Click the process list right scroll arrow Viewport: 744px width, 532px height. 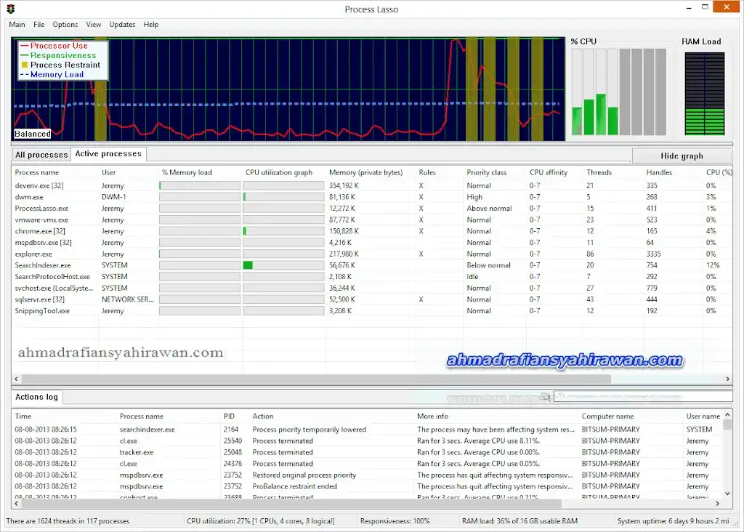728,379
